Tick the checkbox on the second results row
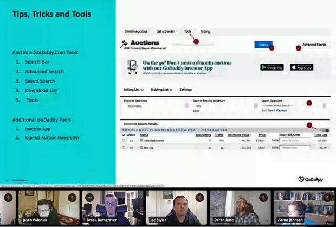The width and height of the screenshot is (336, 227). [x=124, y=148]
